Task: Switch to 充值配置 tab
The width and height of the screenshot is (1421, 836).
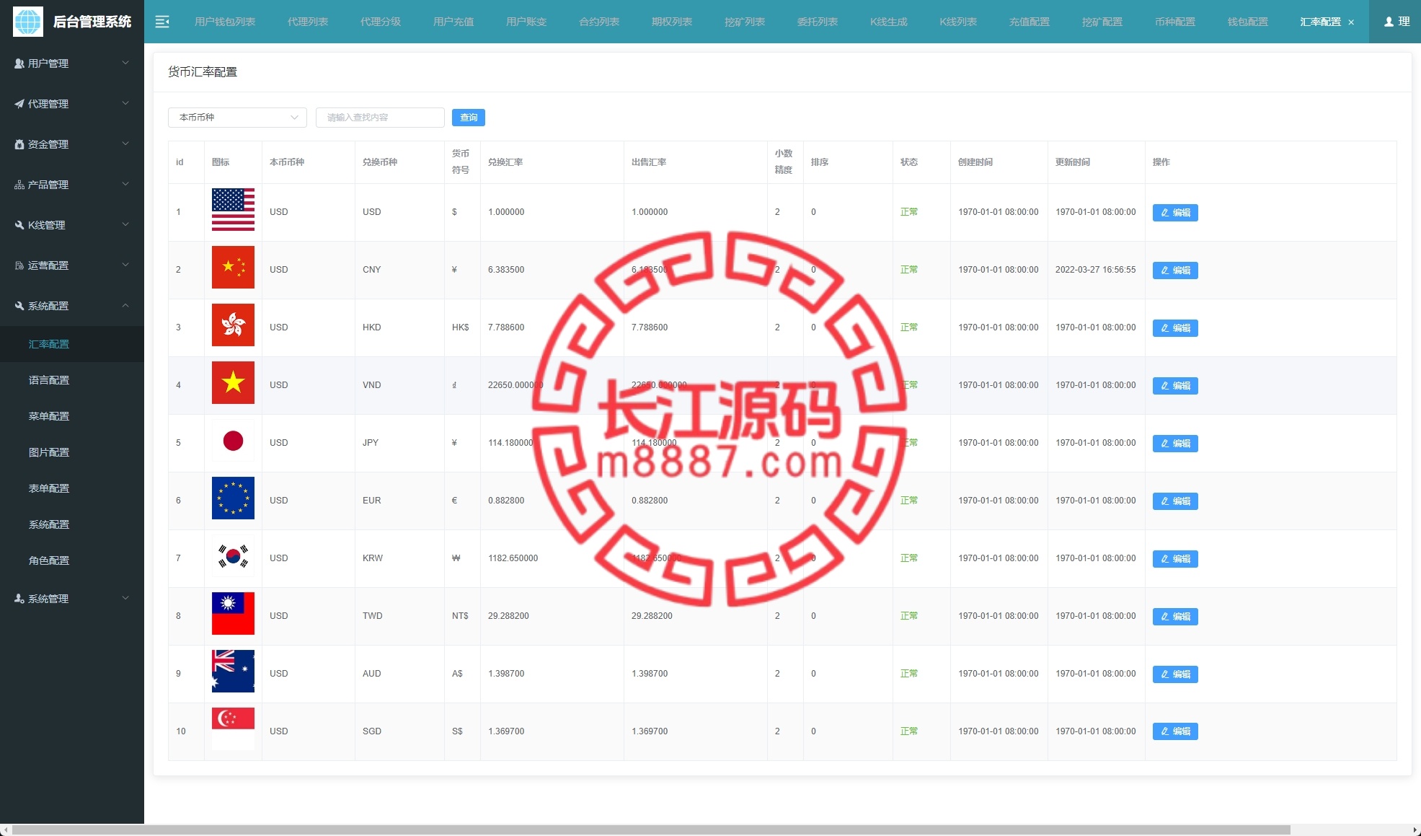Action: tap(1030, 22)
